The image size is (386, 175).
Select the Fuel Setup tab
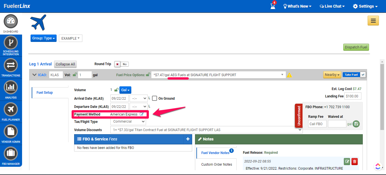point(50,93)
